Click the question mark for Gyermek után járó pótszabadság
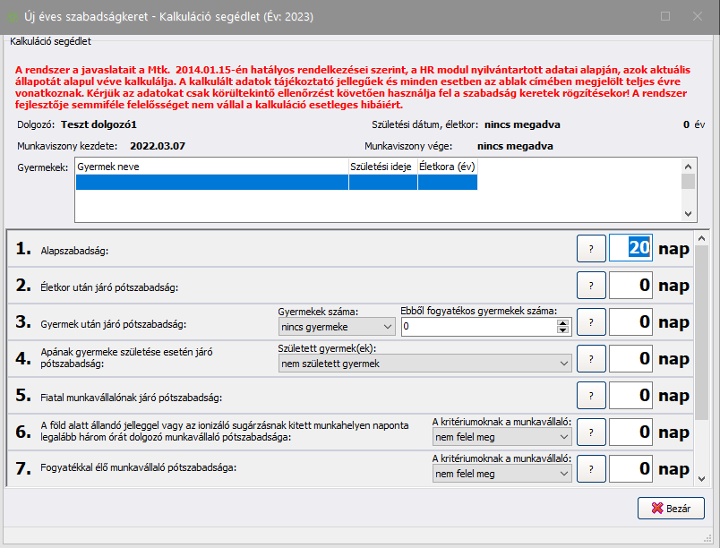Viewport: 720px width, 548px height. (x=590, y=322)
